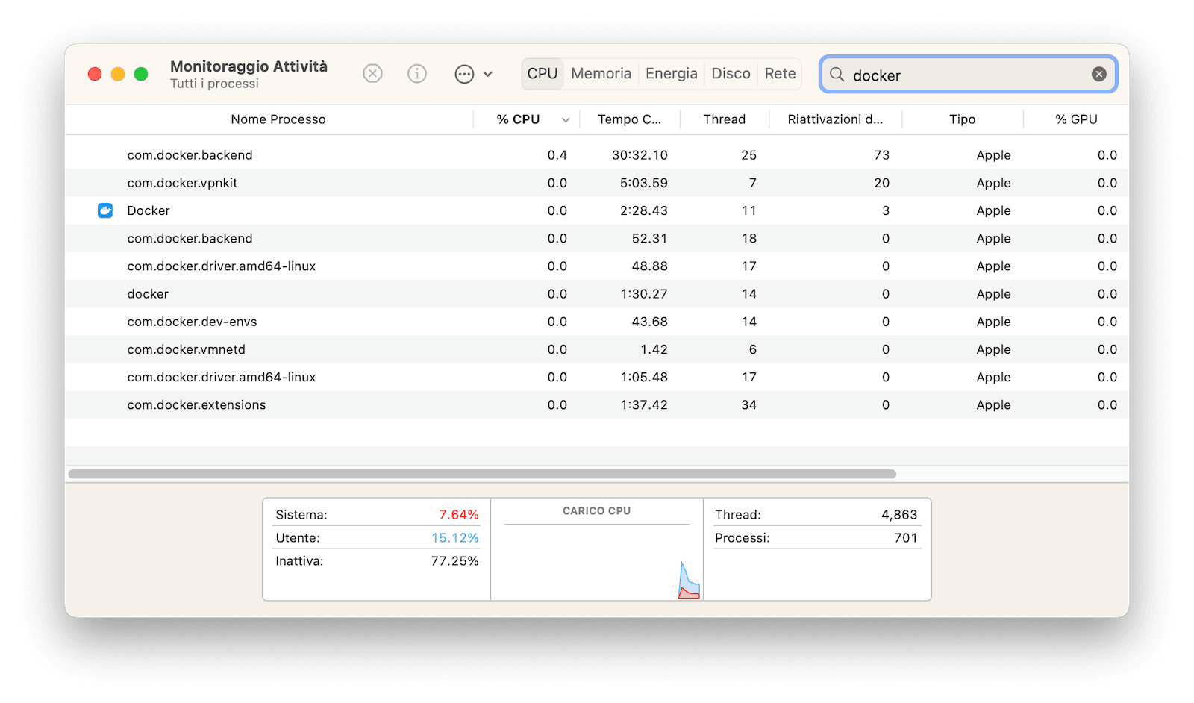This screenshot has height=703, width=1194.
Task: Switch to the Energia tab
Action: [x=672, y=74]
